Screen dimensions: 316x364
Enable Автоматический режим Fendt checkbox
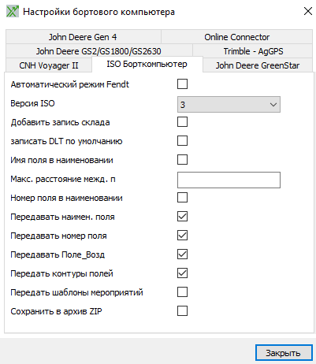pyautogui.click(x=182, y=84)
